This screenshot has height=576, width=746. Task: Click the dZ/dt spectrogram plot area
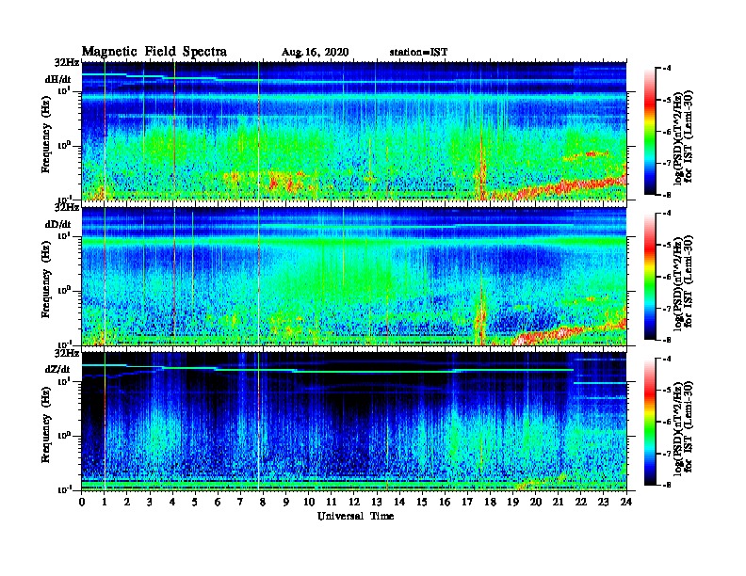[x=354, y=422]
